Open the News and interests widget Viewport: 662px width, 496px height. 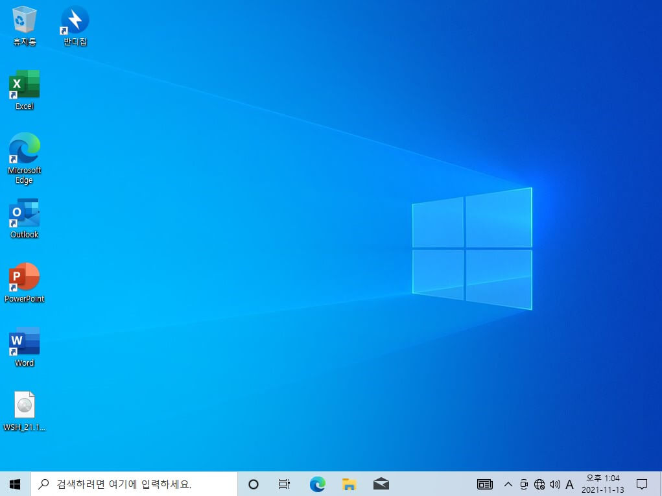[x=485, y=484]
